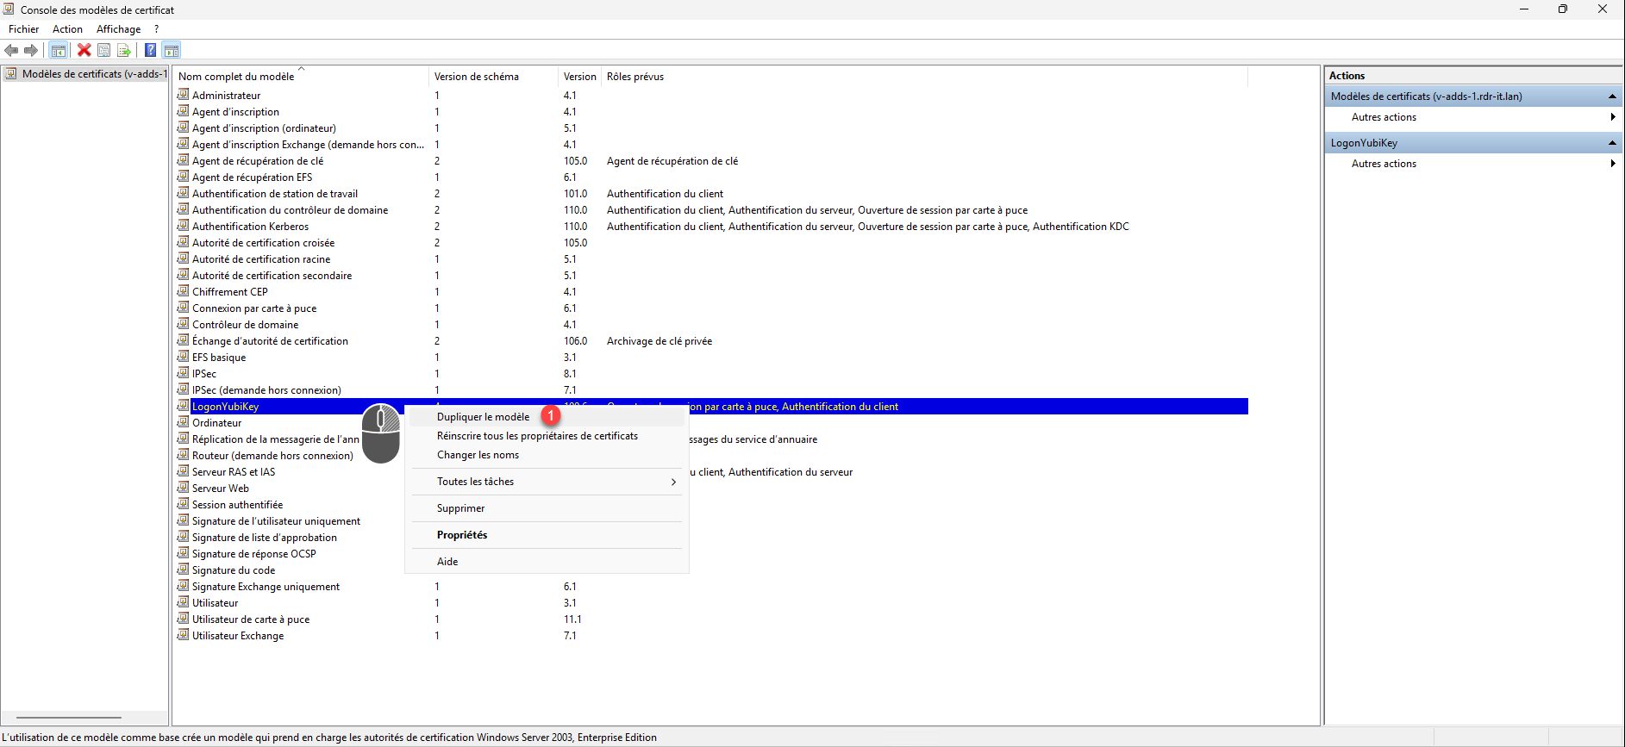Image resolution: width=1625 pixels, height=747 pixels.
Task: Click the Properties toolbar icon
Action: tap(104, 50)
